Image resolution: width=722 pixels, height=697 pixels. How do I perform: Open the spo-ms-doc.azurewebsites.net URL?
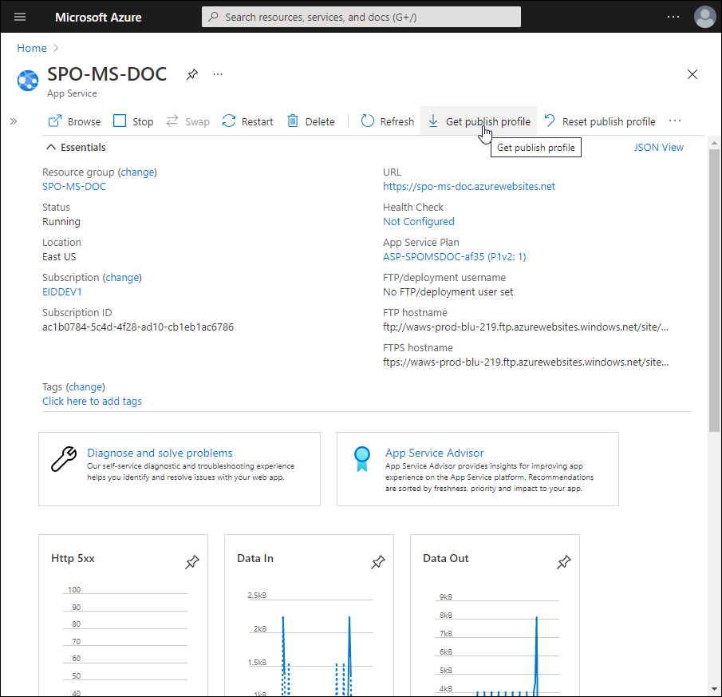pyautogui.click(x=468, y=186)
